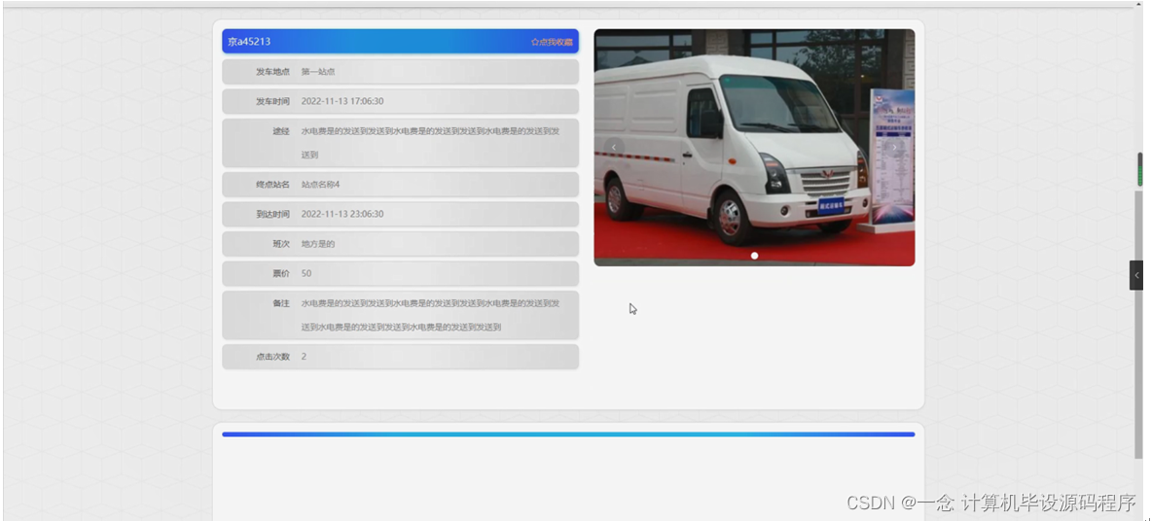Click the 班次 label
The height and width of the screenshot is (521, 1151).
[x=281, y=244]
